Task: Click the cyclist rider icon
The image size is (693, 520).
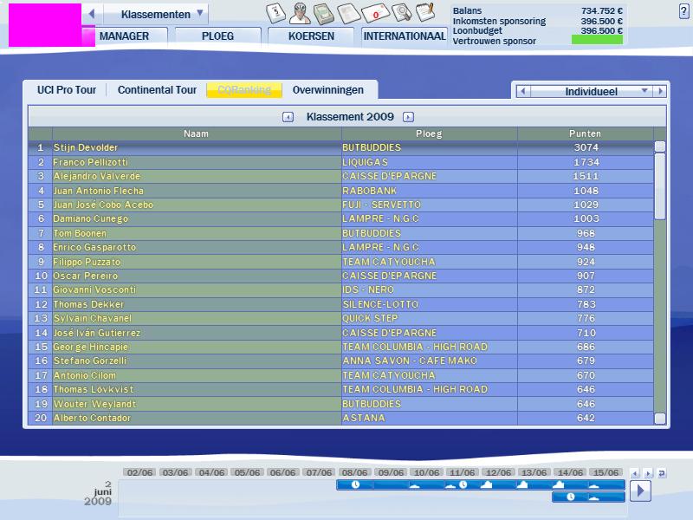Action: 299,13
